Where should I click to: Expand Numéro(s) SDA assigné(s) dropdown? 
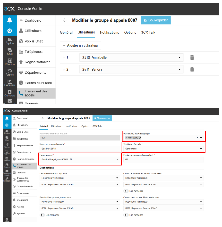pyautogui.click(x=201, y=138)
